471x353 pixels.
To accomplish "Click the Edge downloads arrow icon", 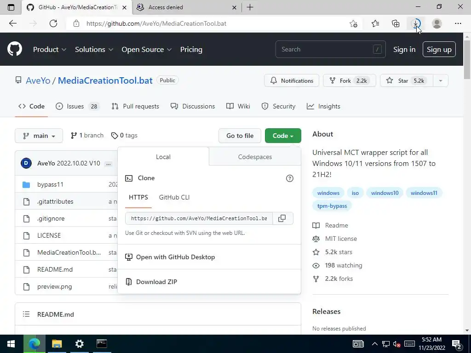I will coord(416,23).
